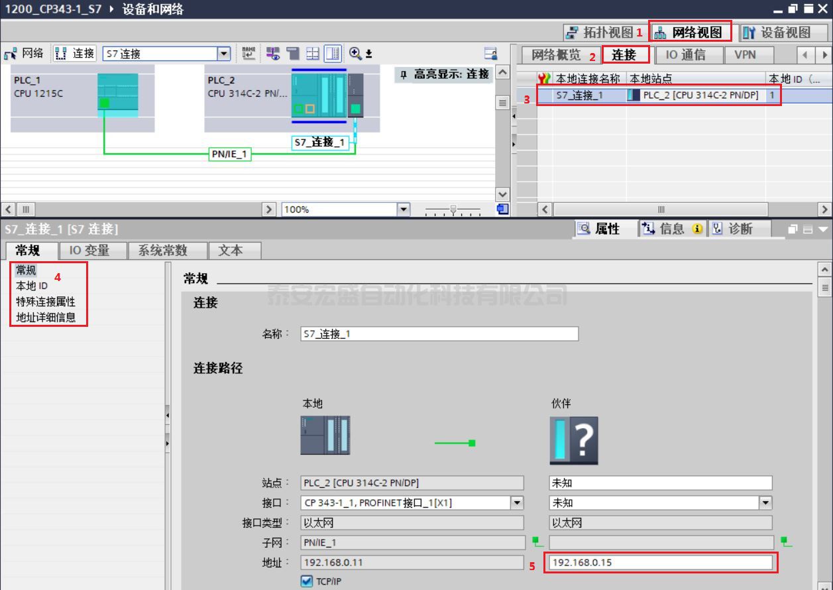This screenshot has height=590, width=833.
Task: Click the network view zoom slider
Action: 453,210
